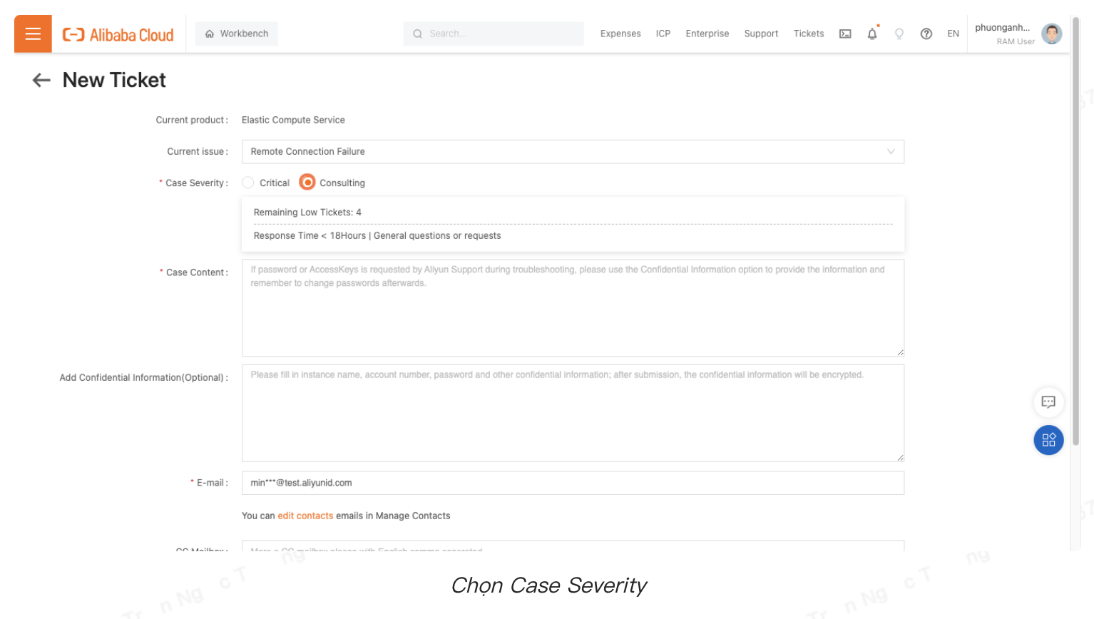The image size is (1094, 619).
Task: Click the Workbench button
Action: [x=237, y=34]
